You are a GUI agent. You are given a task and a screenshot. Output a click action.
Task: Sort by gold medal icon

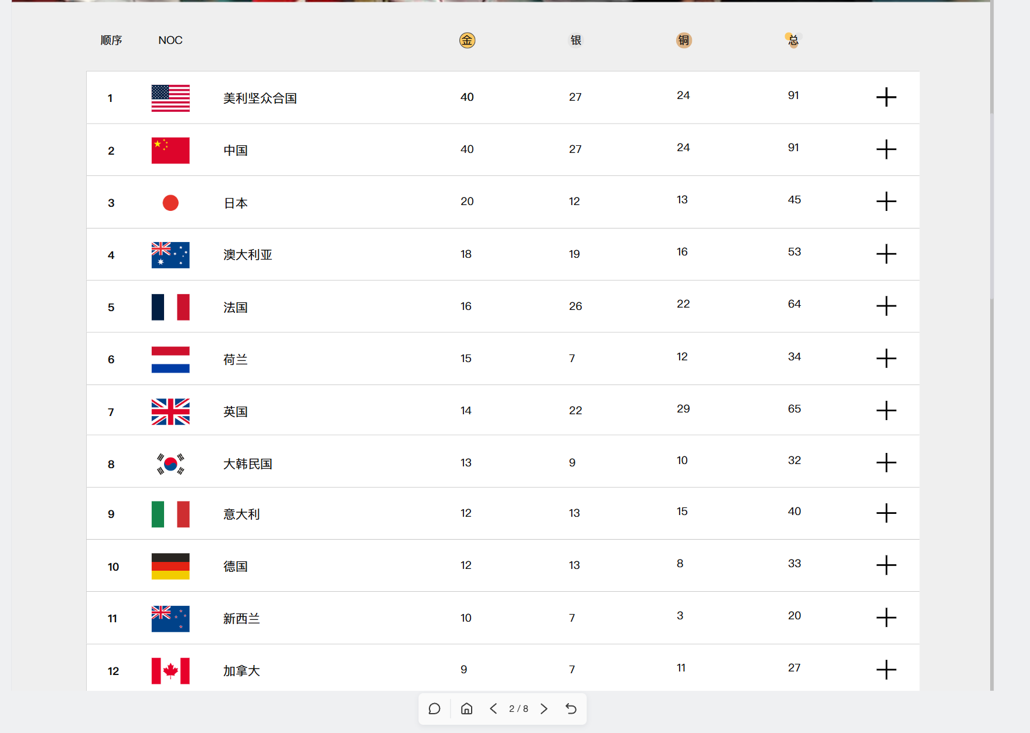coord(467,40)
